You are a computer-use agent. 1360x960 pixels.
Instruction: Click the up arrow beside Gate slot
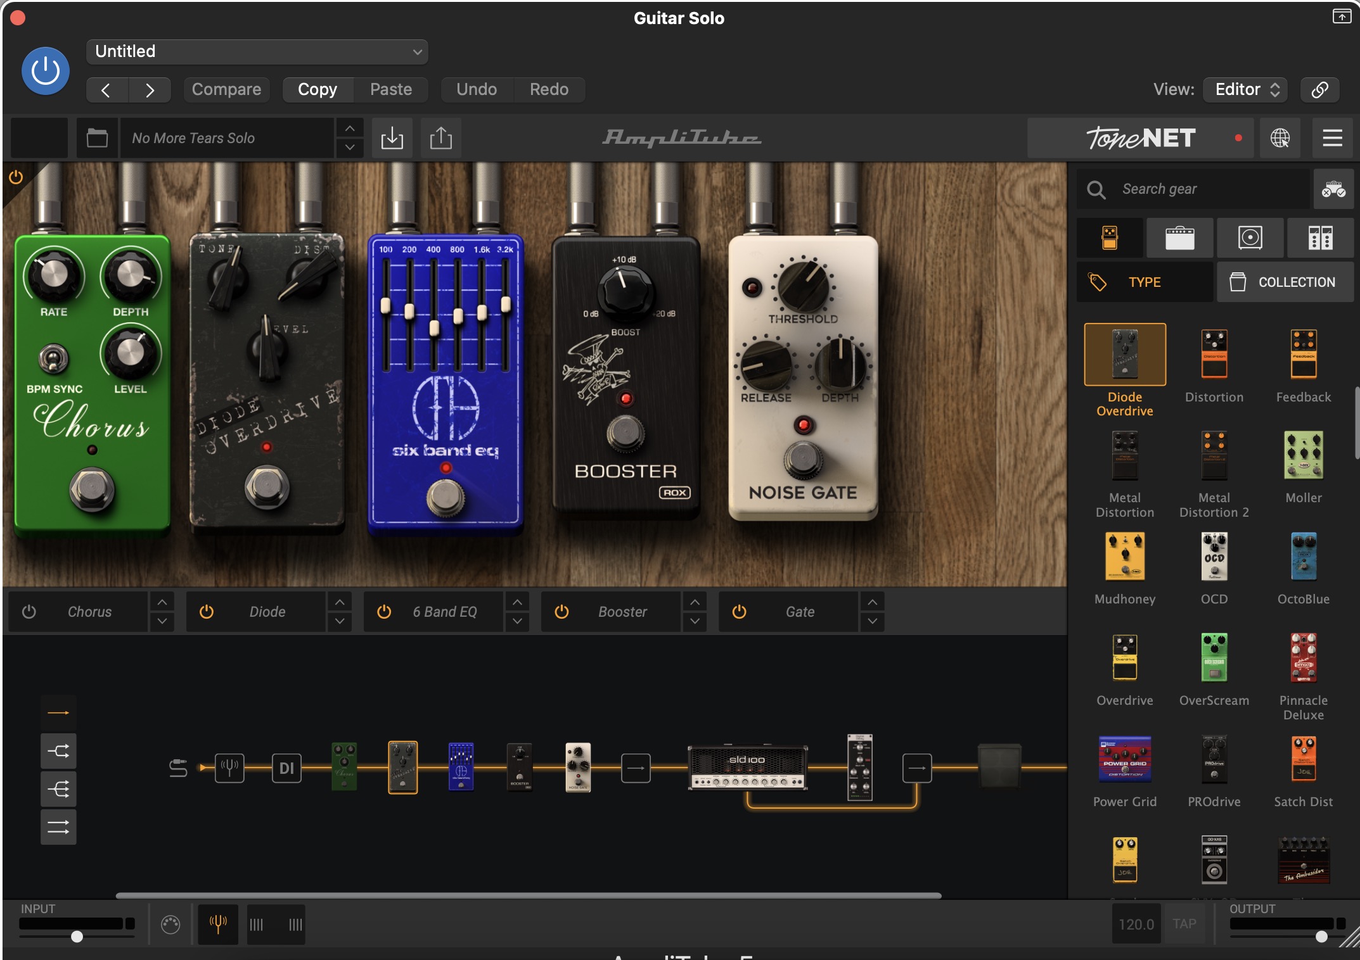[872, 602]
